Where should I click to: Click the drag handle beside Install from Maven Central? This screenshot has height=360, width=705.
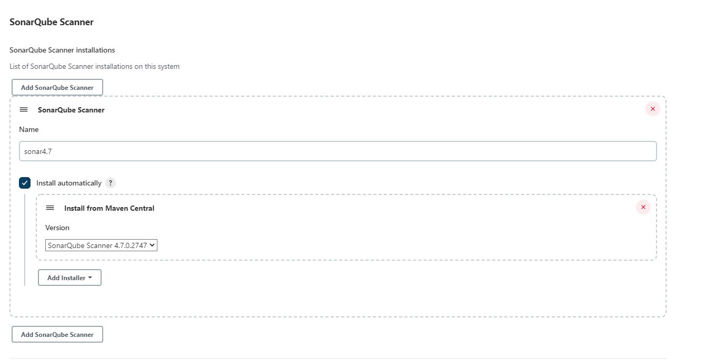[50, 208]
